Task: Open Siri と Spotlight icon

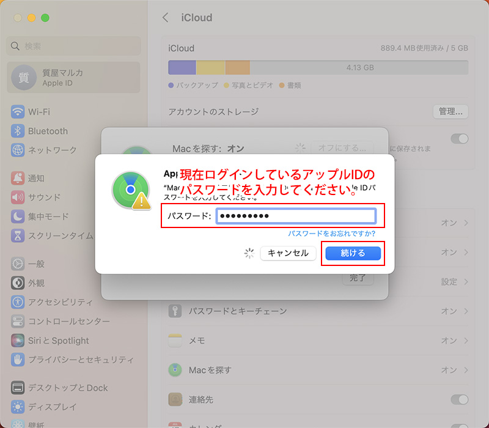Action: pos(18,341)
